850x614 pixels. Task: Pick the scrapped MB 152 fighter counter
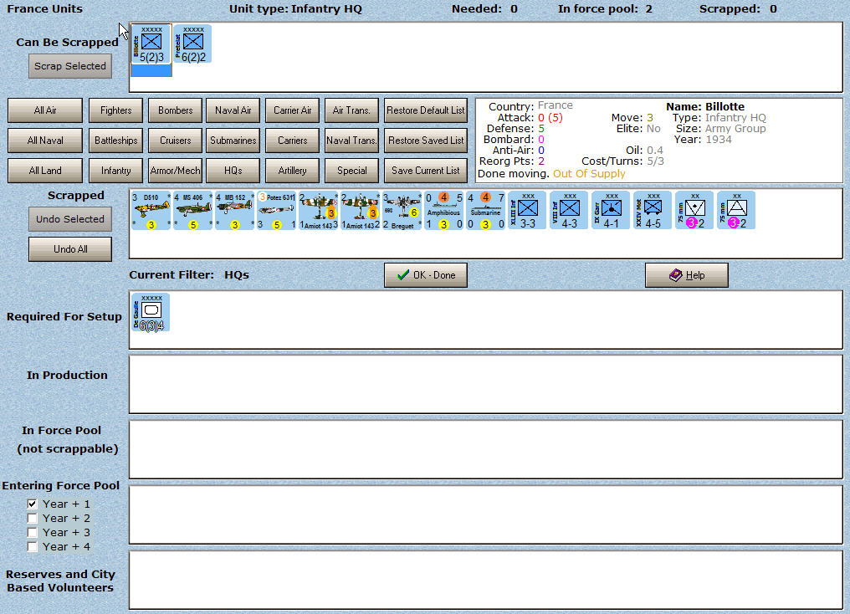[235, 210]
